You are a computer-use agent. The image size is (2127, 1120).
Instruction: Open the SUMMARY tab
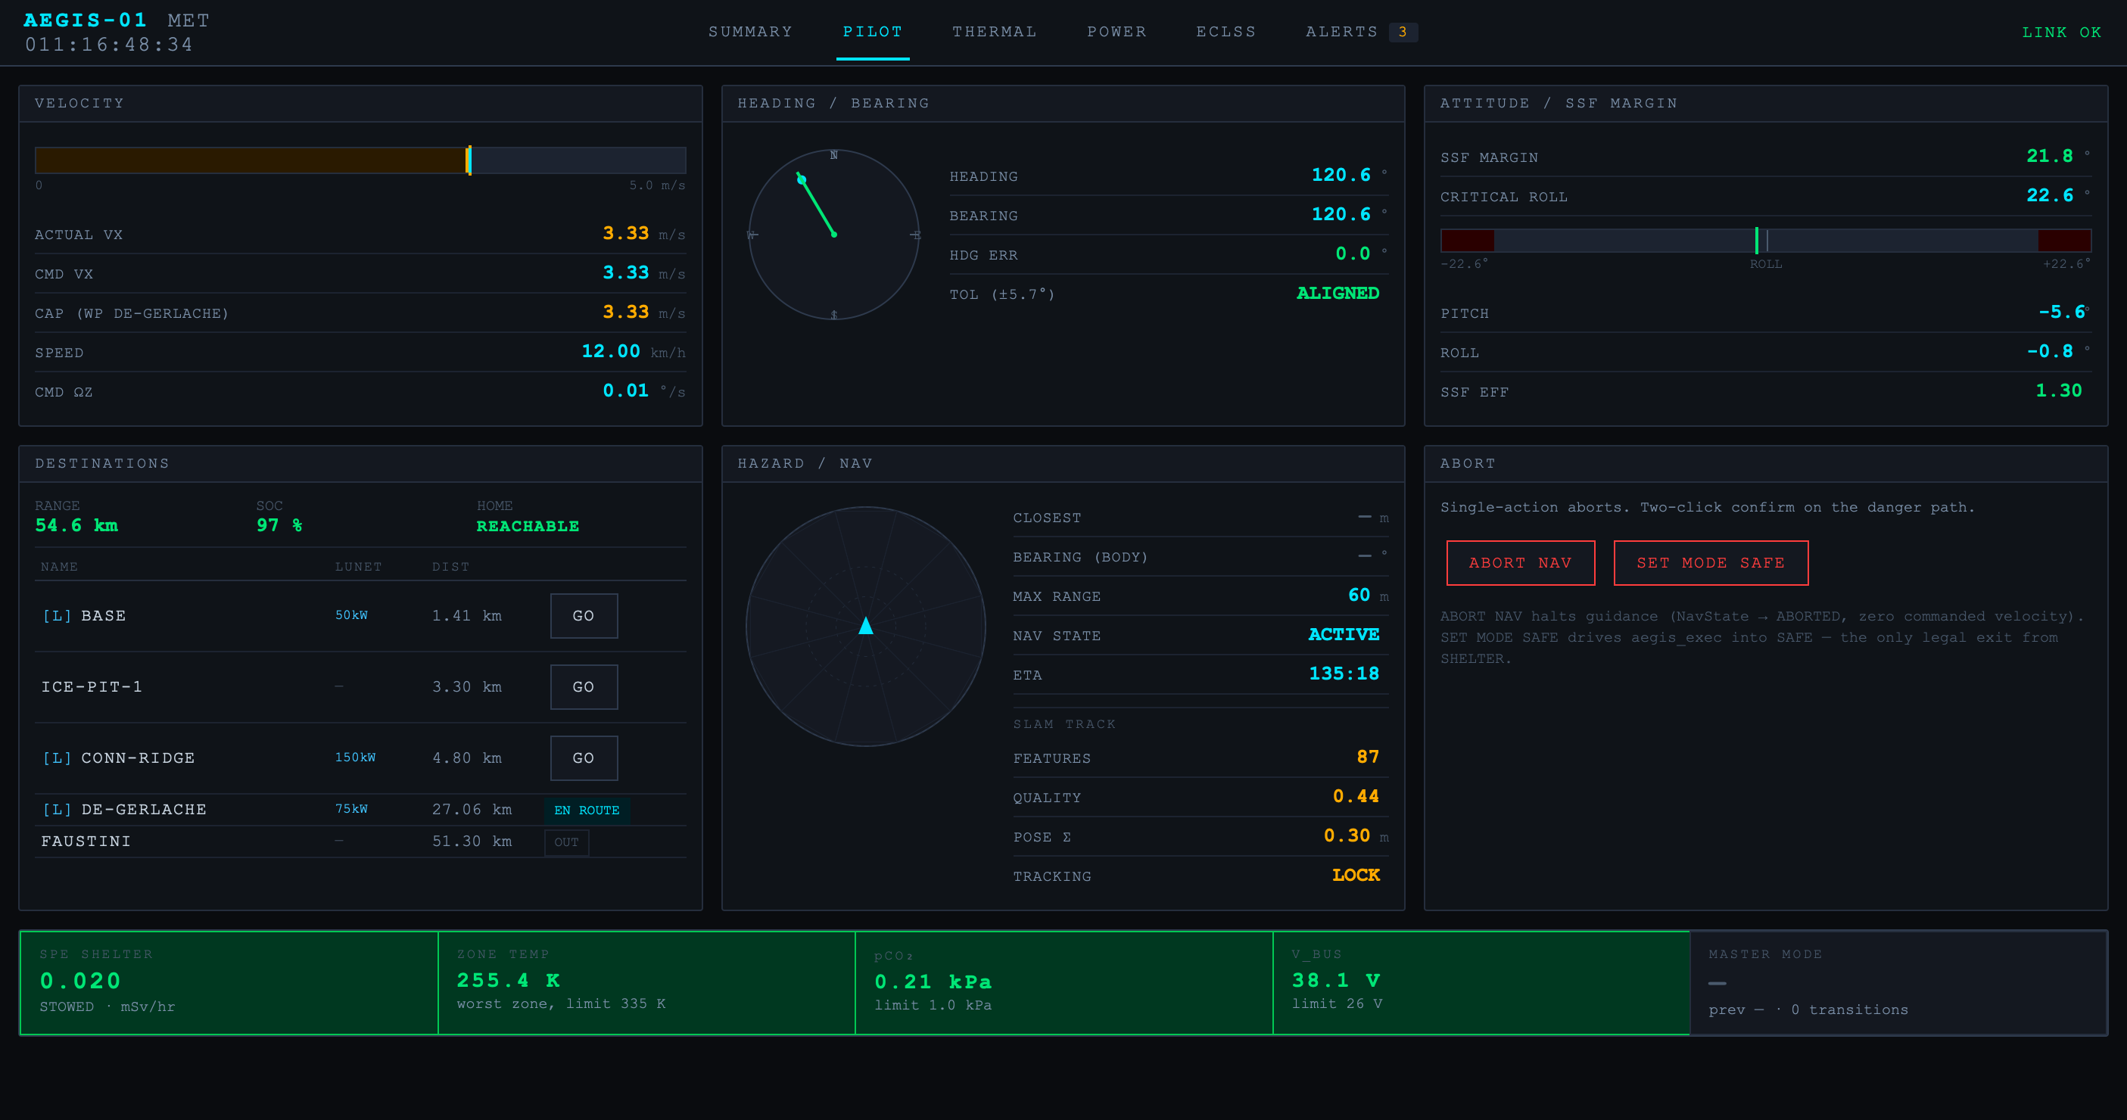coord(749,31)
